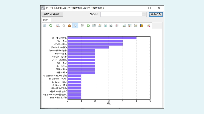204x114 pixels.
Task: Switch to pie chart icon
Action: (x=141, y=25)
